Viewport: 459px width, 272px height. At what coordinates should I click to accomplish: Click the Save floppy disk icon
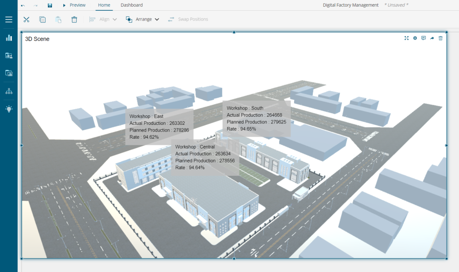tap(50, 5)
